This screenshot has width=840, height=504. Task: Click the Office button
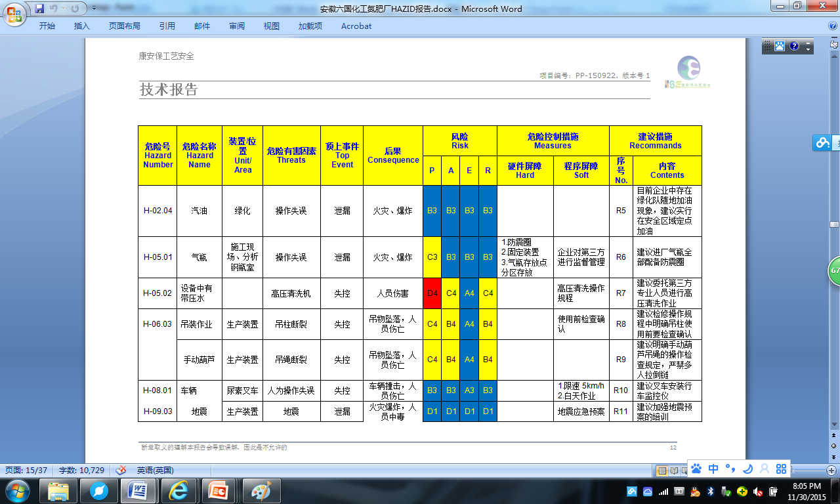(x=14, y=13)
